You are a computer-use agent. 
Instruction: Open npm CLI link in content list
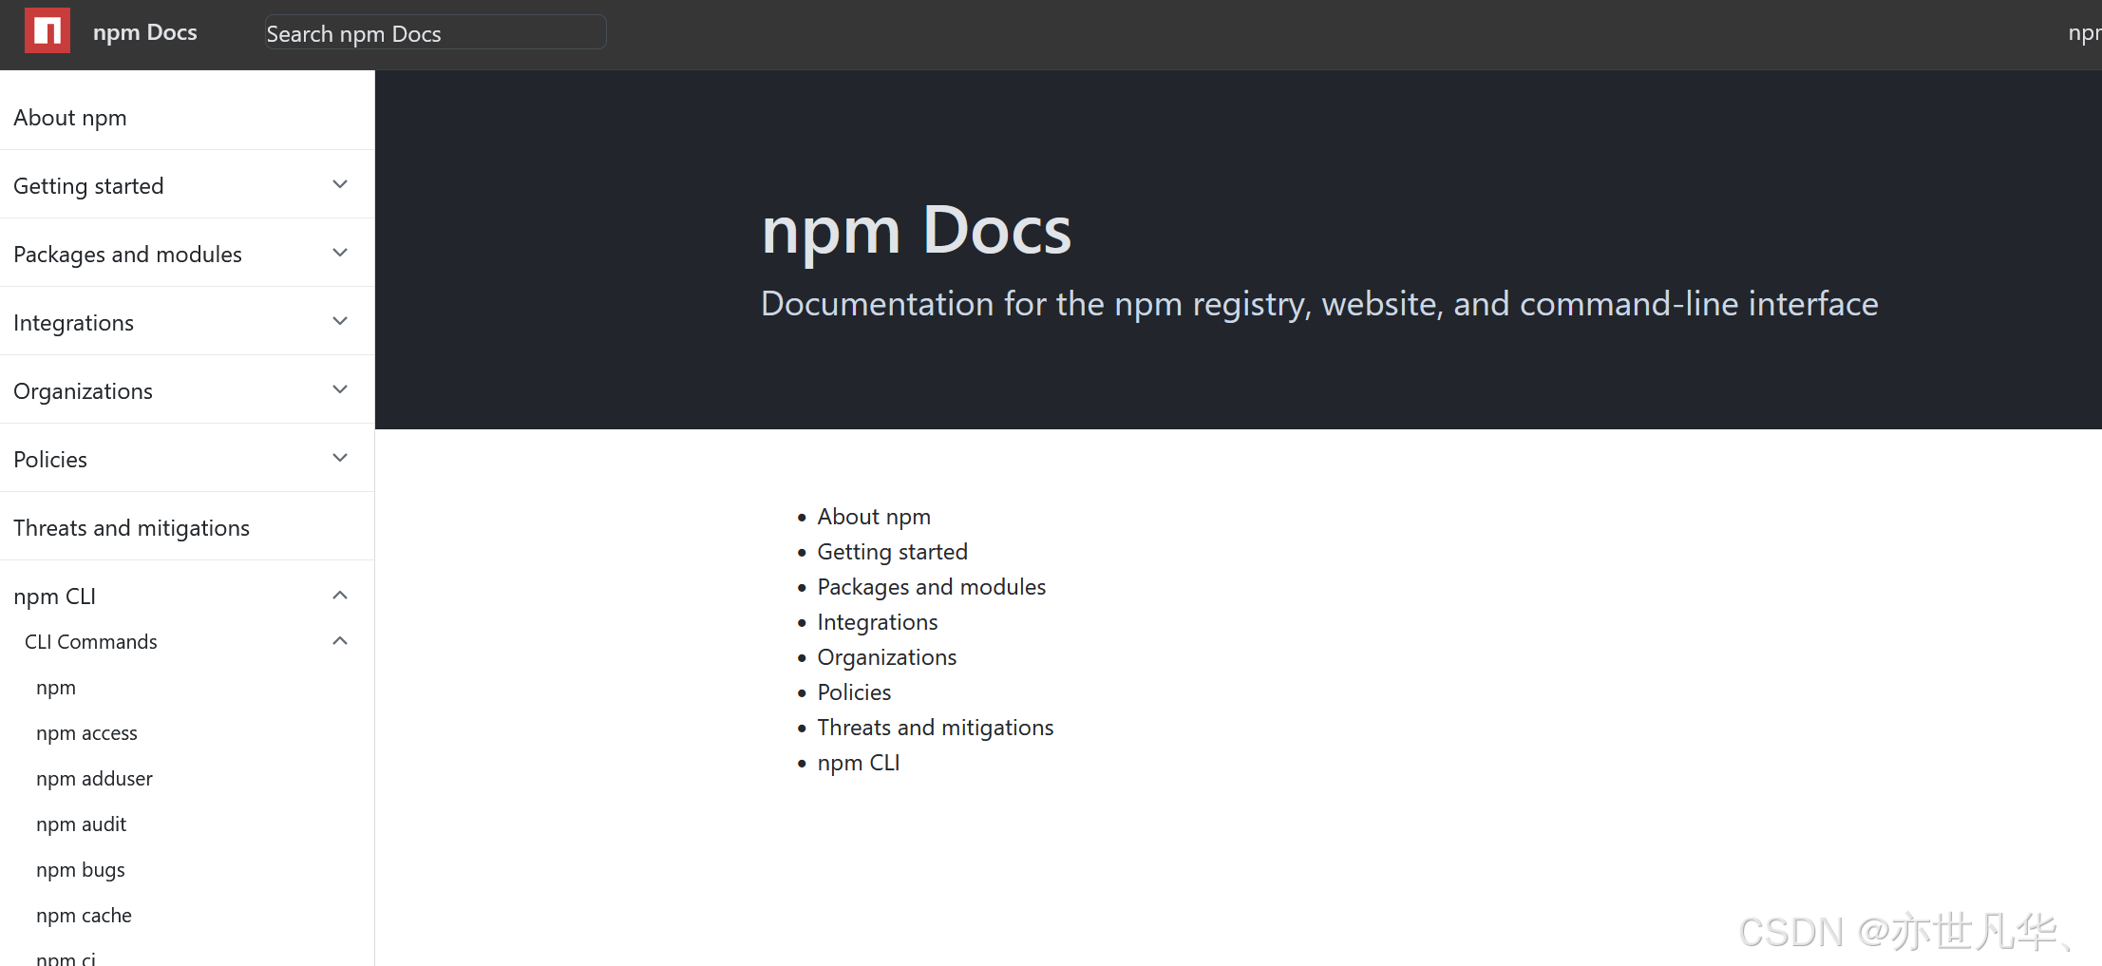858,763
